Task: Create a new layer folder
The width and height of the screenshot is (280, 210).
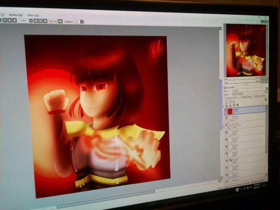Action: coord(234,102)
